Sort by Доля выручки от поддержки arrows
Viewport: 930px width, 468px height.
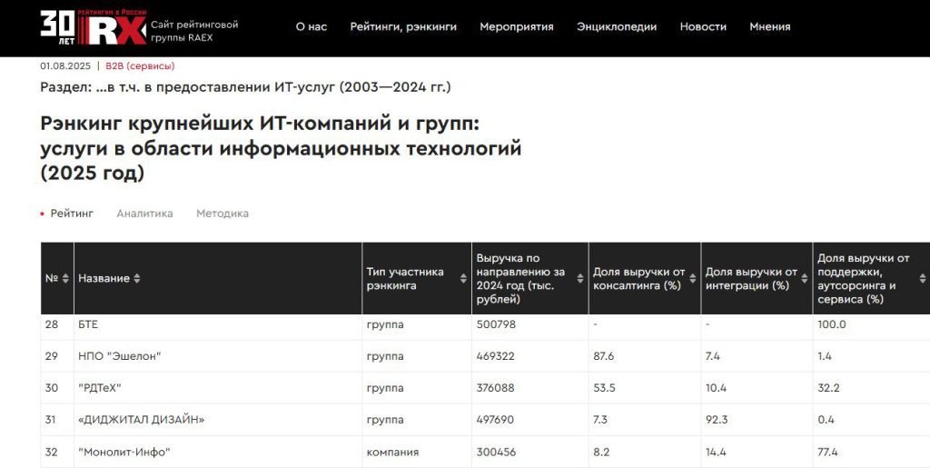click(x=923, y=278)
